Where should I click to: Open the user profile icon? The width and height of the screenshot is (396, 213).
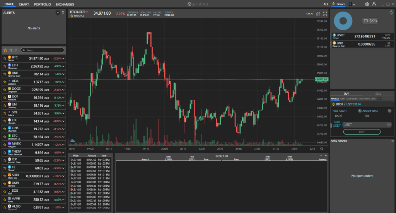(x=374, y=4)
